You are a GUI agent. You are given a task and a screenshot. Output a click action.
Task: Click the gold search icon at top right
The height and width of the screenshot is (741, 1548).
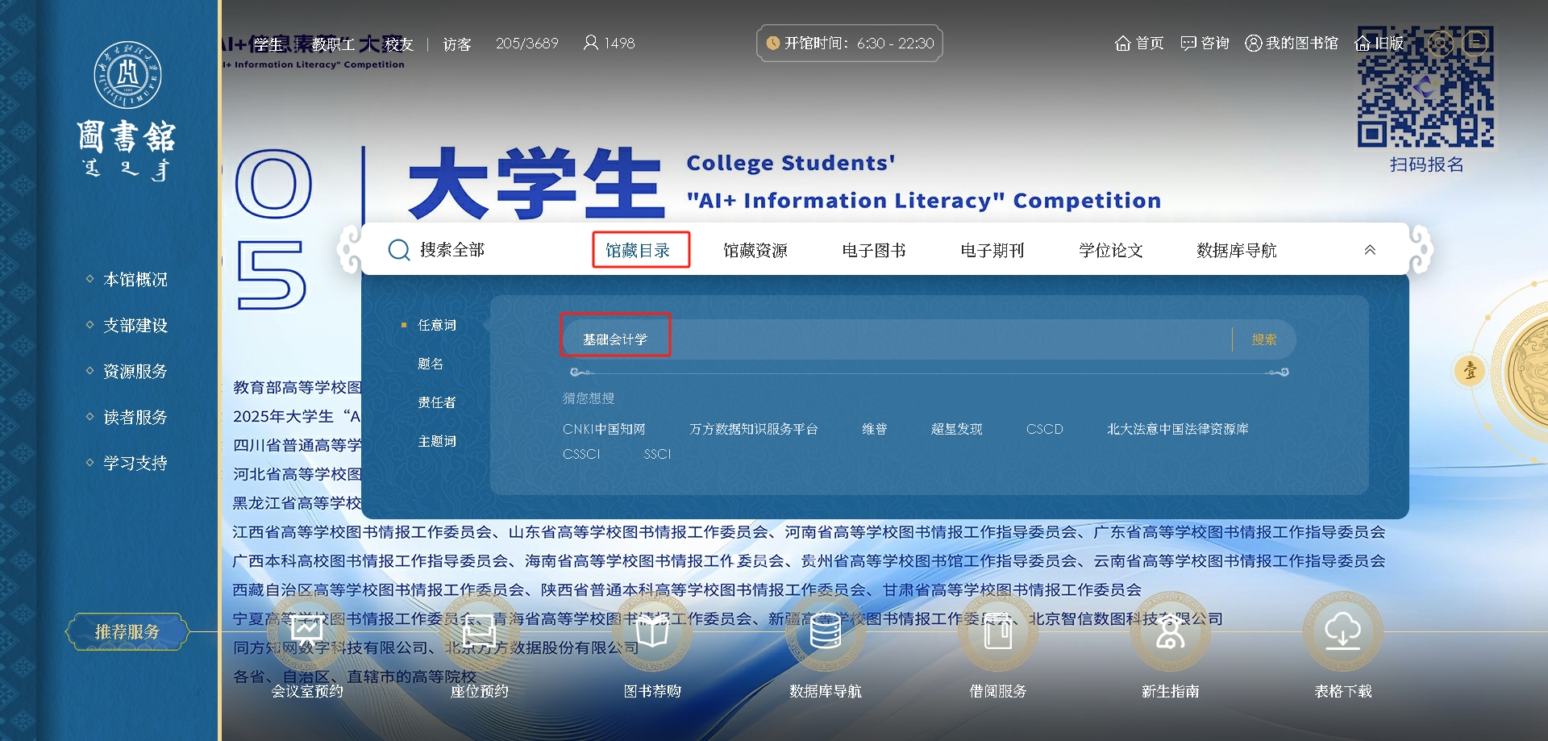[1440, 43]
